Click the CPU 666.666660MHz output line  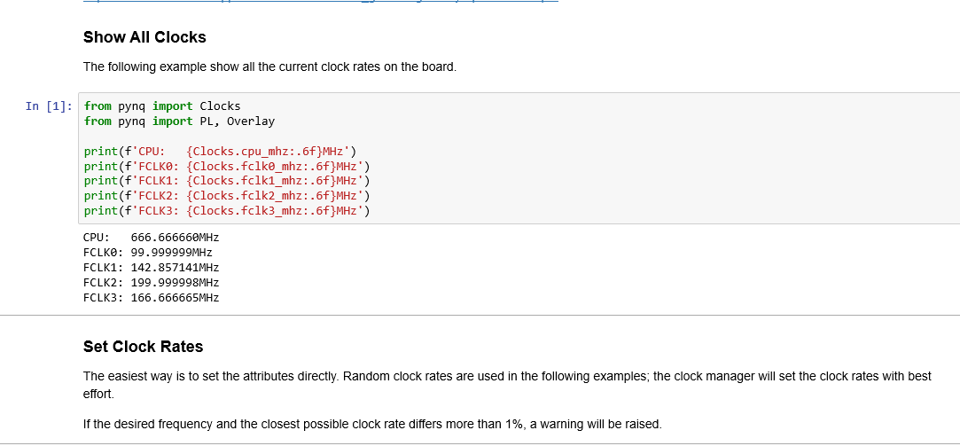pos(152,238)
